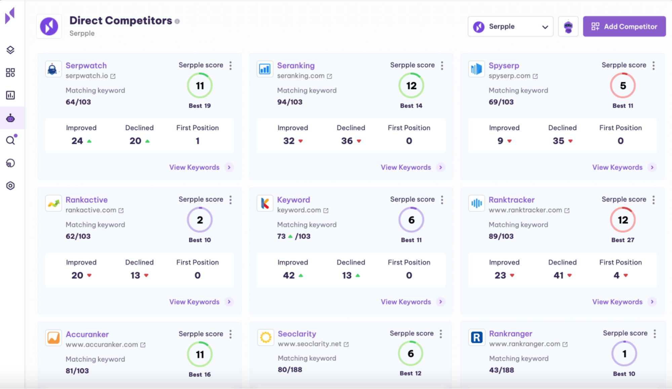Open the layers icon in the sidebar
Viewport: 672px width, 389px height.
pyautogui.click(x=10, y=50)
